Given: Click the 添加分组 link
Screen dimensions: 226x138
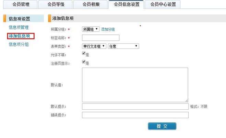Looking at the screenshot, I should click(108, 30).
